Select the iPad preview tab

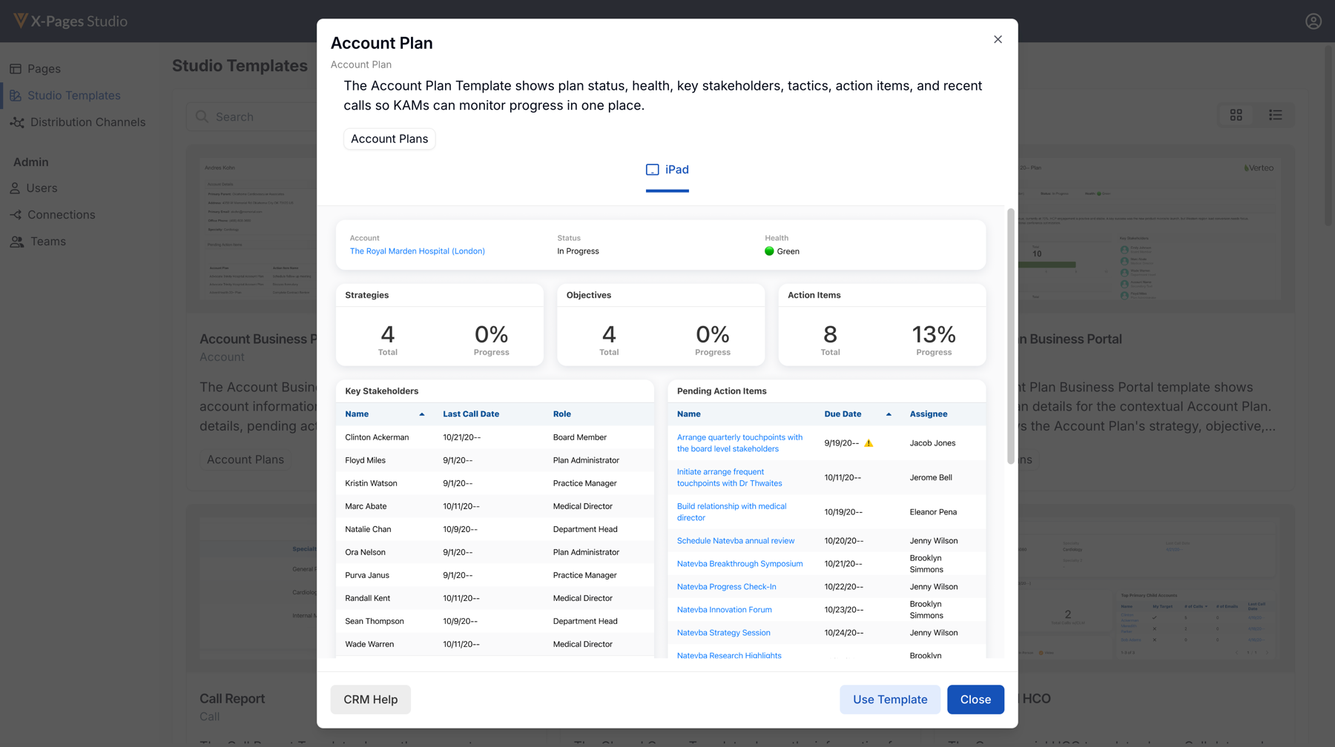click(x=667, y=170)
